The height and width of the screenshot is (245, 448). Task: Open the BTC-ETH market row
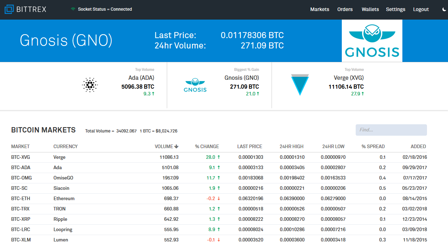(x=219, y=198)
